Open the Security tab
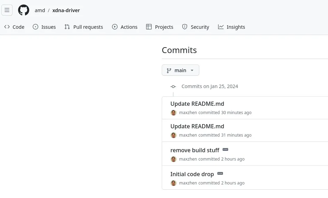The image size is (328, 198). [195, 27]
